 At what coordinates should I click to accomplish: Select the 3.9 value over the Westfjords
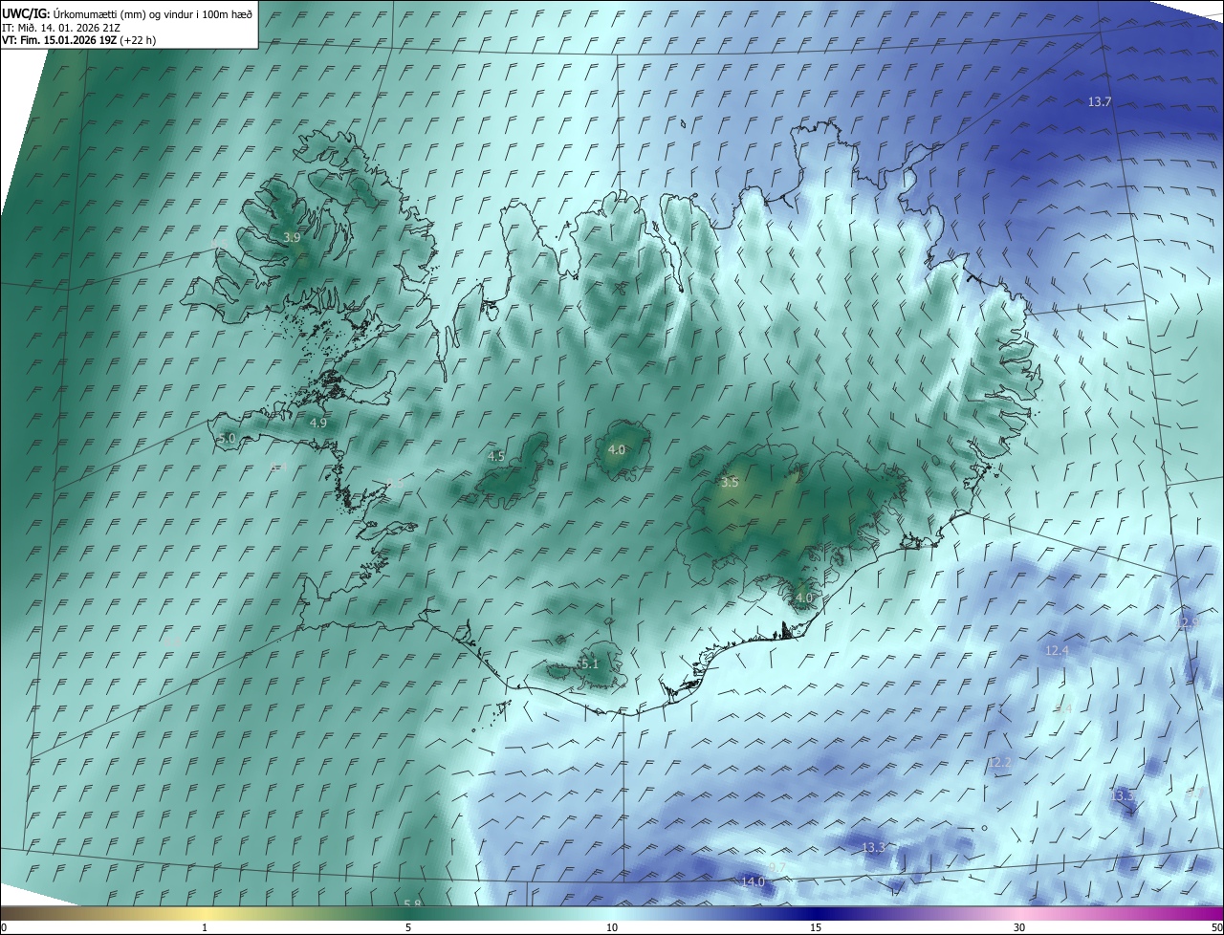point(292,237)
